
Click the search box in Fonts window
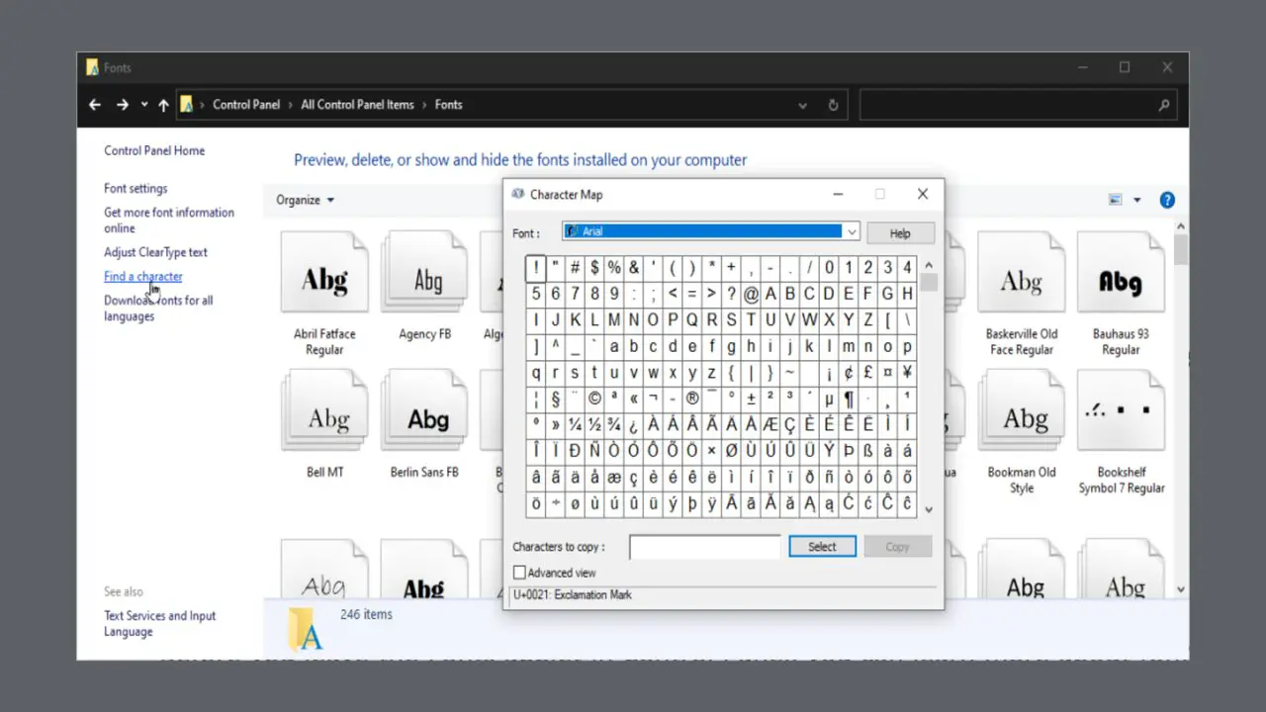point(1018,105)
